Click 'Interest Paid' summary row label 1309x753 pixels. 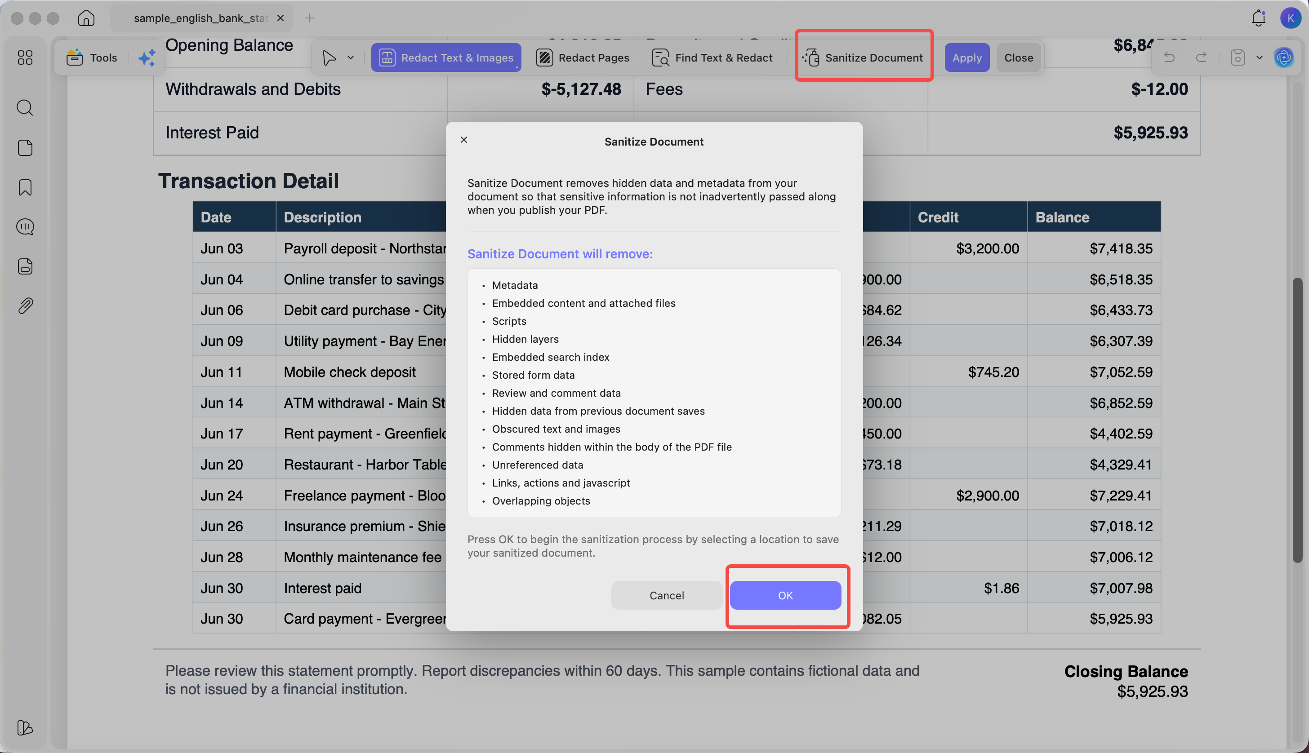212,133
